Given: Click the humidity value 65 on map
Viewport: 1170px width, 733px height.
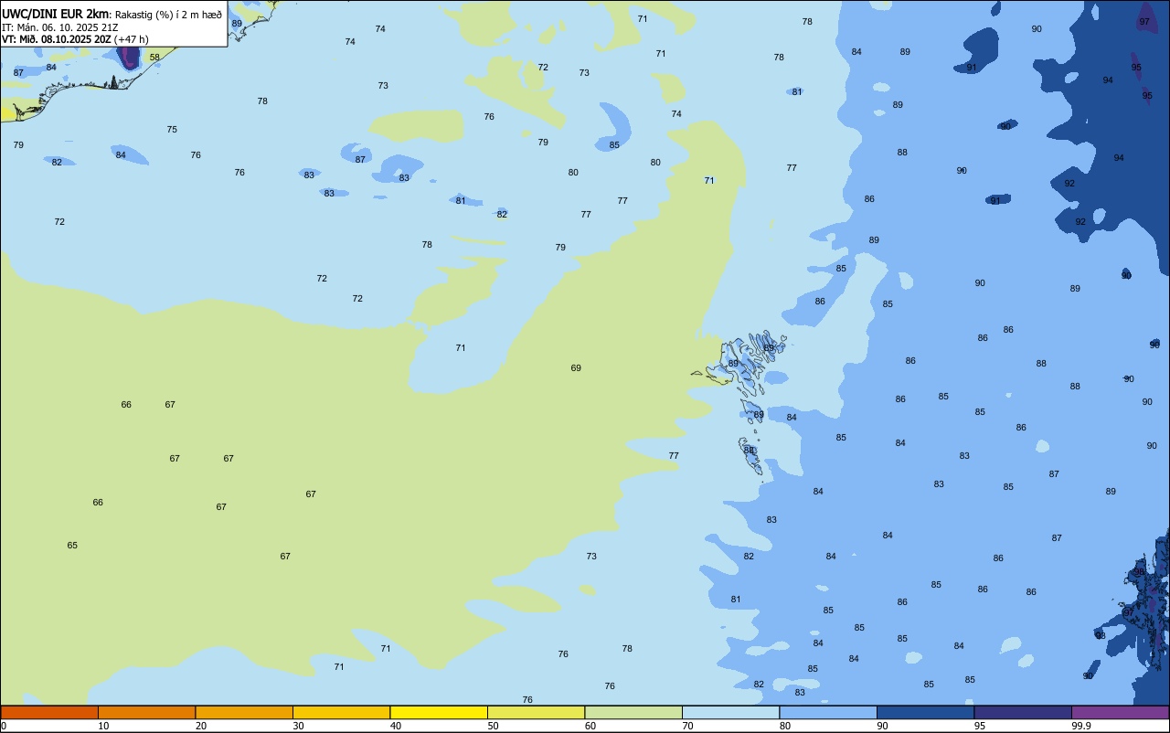Looking at the screenshot, I should coord(72,545).
